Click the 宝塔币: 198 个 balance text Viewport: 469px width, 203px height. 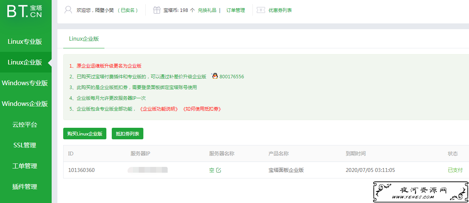179,10
